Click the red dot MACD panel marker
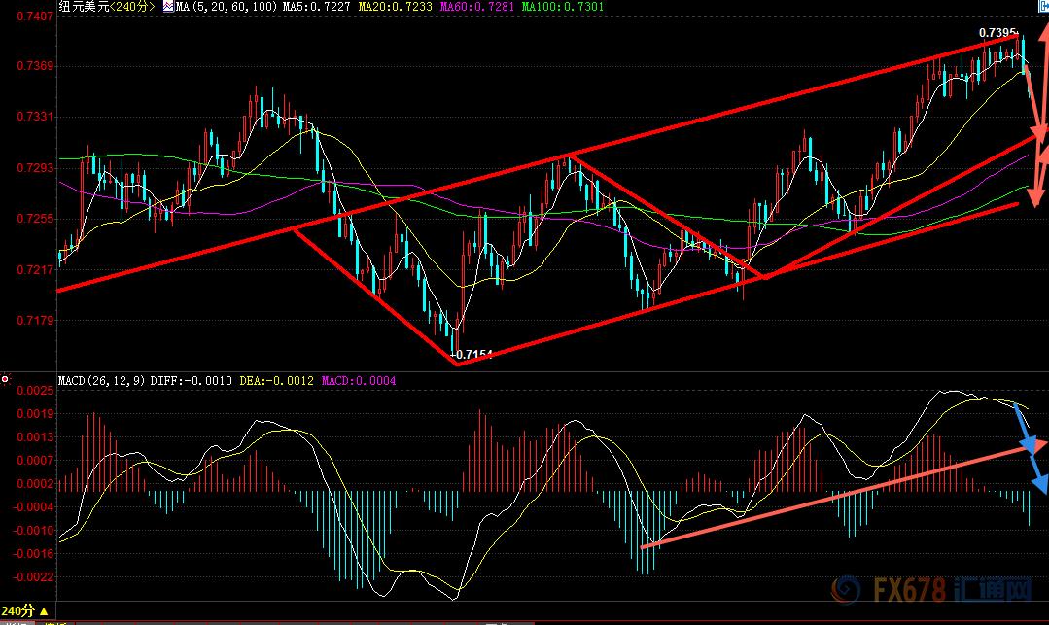This screenshot has width=1049, height=625. [x=5, y=380]
